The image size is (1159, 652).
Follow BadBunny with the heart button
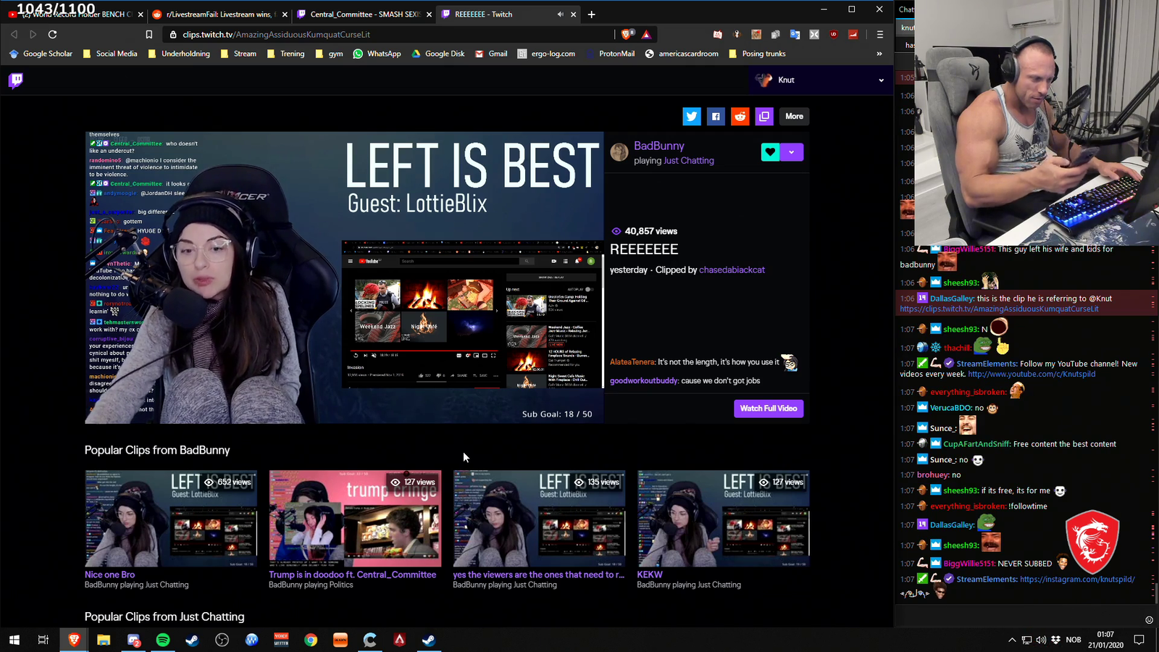pos(770,152)
